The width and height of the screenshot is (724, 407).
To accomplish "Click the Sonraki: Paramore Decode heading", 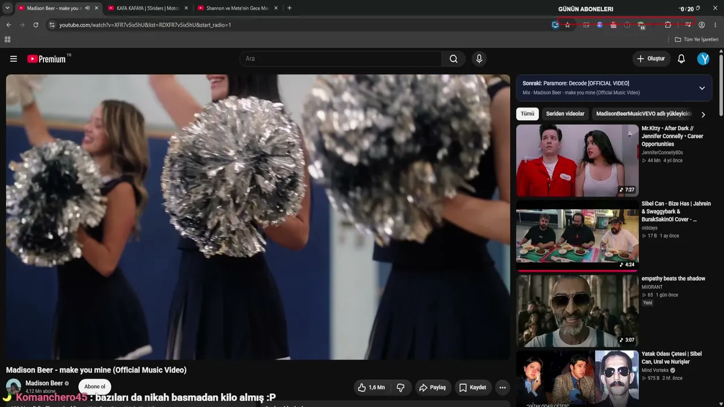I will (x=576, y=83).
